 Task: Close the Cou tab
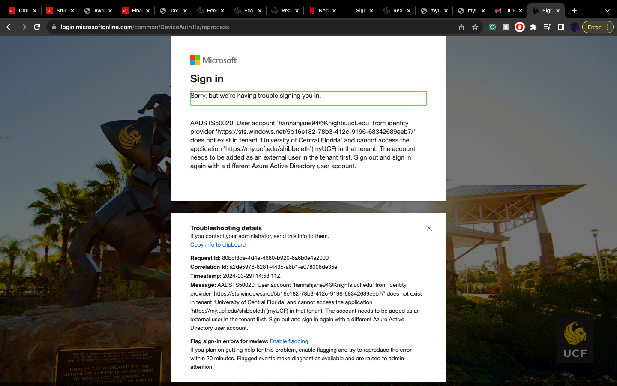tap(35, 11)
